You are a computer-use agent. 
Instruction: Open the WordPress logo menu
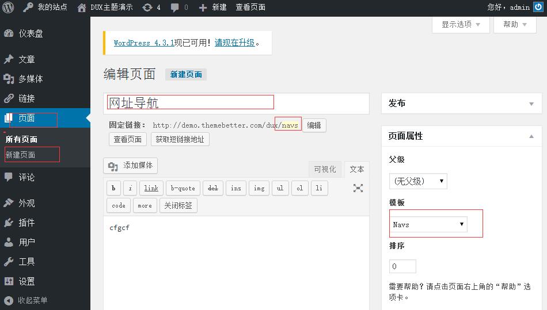[7, 7]
